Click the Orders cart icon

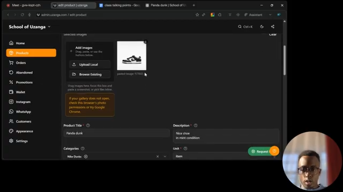(x=11, y=63)
